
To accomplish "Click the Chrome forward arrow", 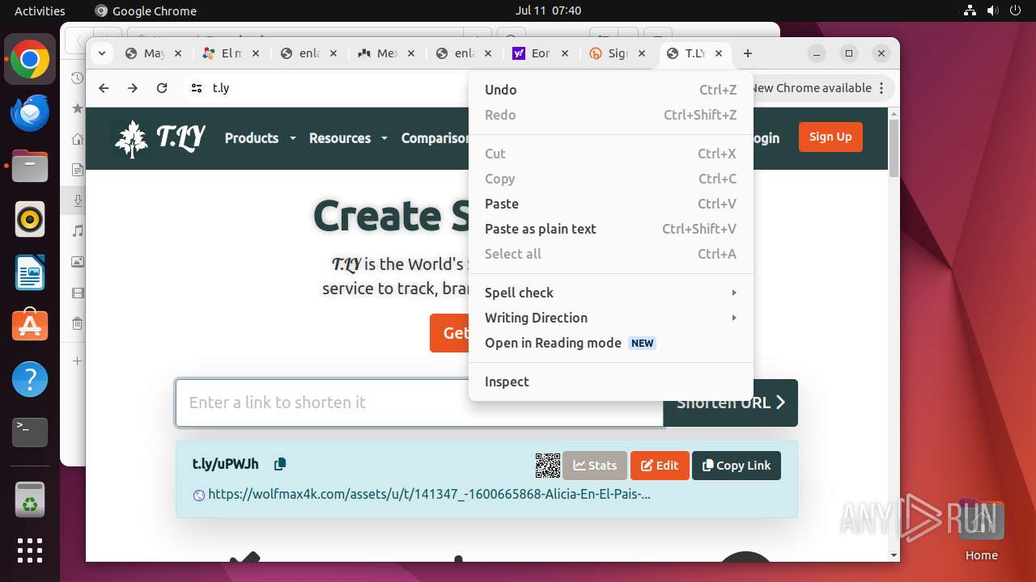I will pyautogui.click(x=133, y=88).
